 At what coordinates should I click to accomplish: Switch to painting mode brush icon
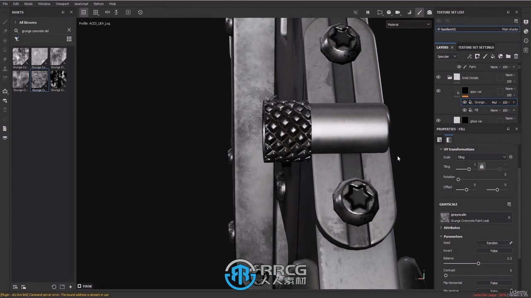tap(419, 12)
